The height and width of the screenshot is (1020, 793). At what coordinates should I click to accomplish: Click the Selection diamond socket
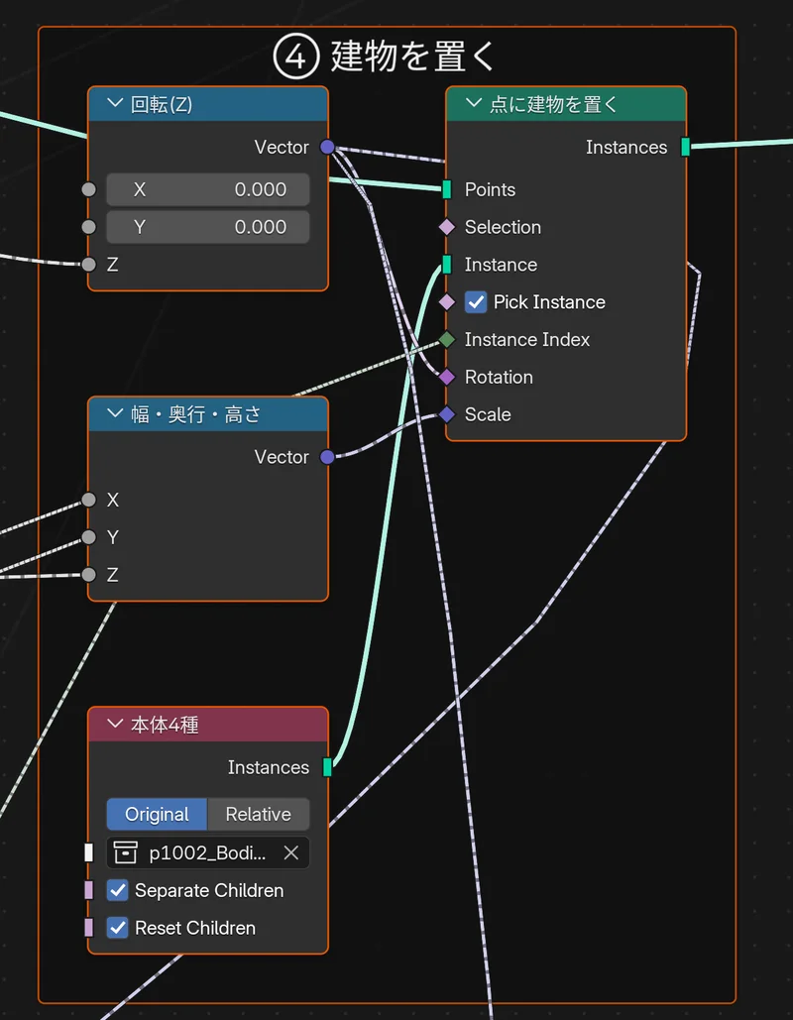point(447,227)
